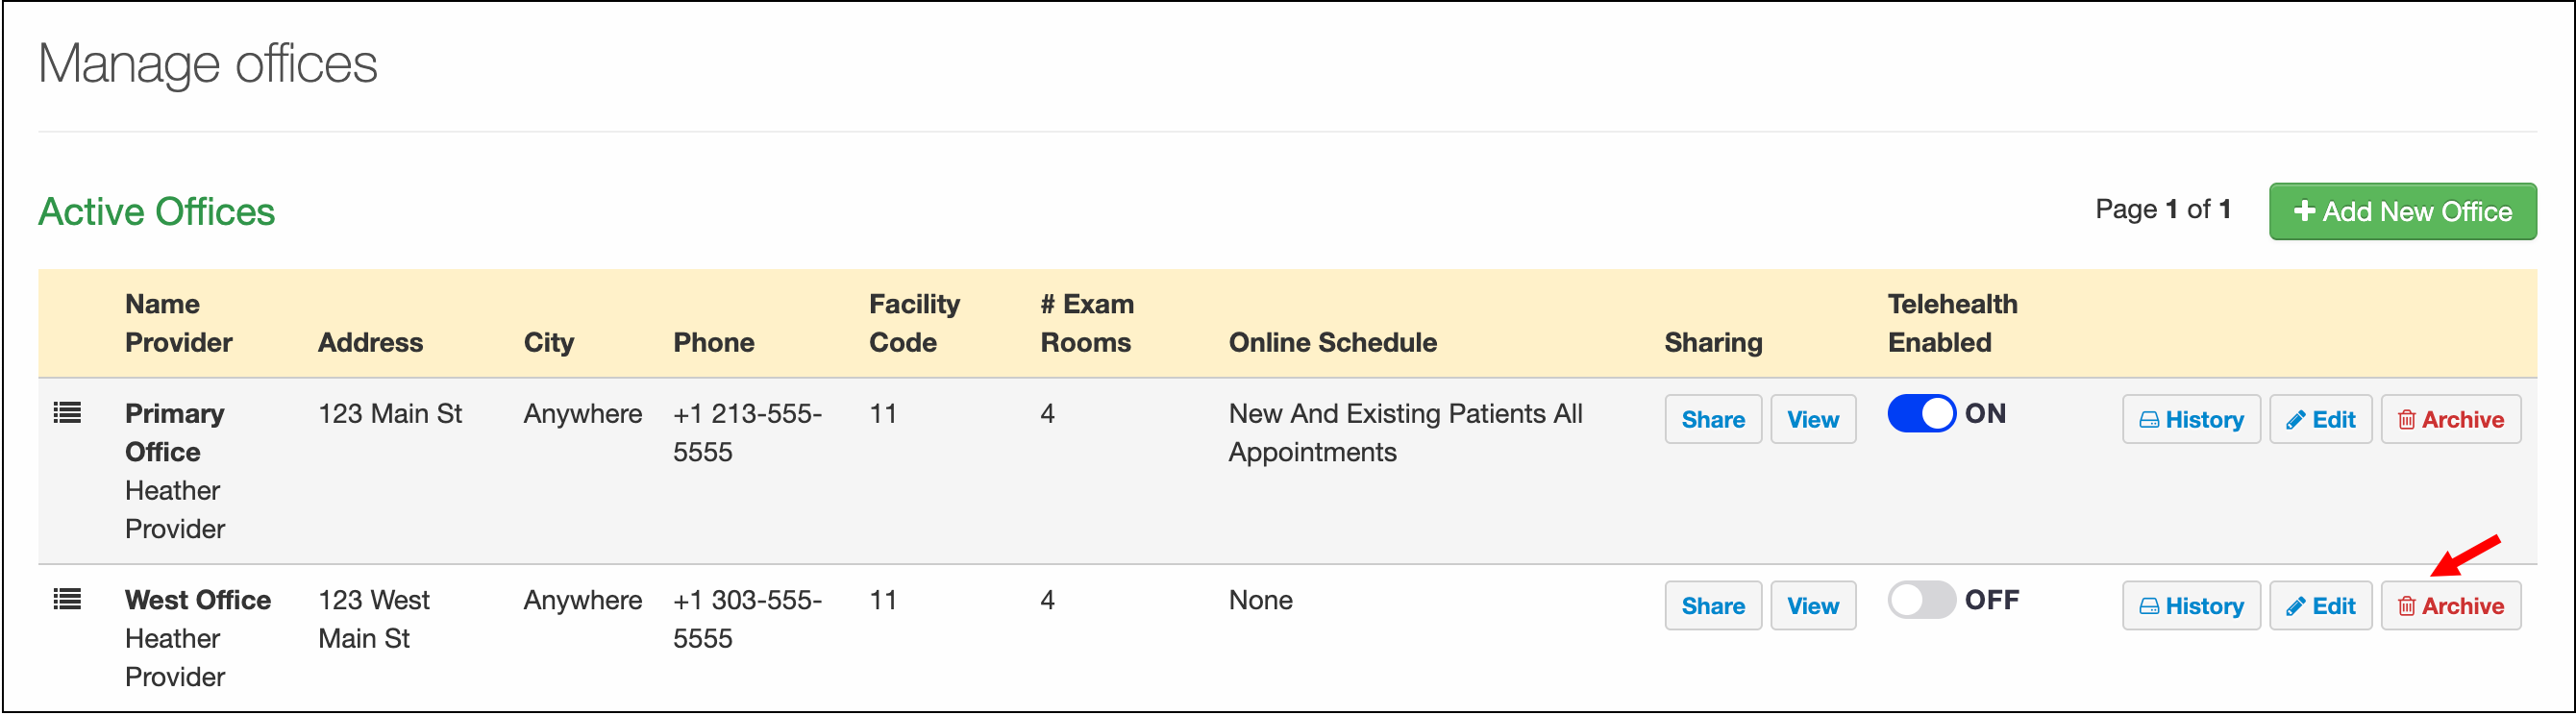
Task: Enable telehealth for West Office
Action: click(x=1921, y=600)
